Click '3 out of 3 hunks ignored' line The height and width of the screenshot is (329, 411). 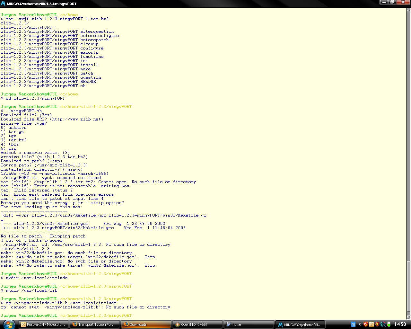click(31, 240)
